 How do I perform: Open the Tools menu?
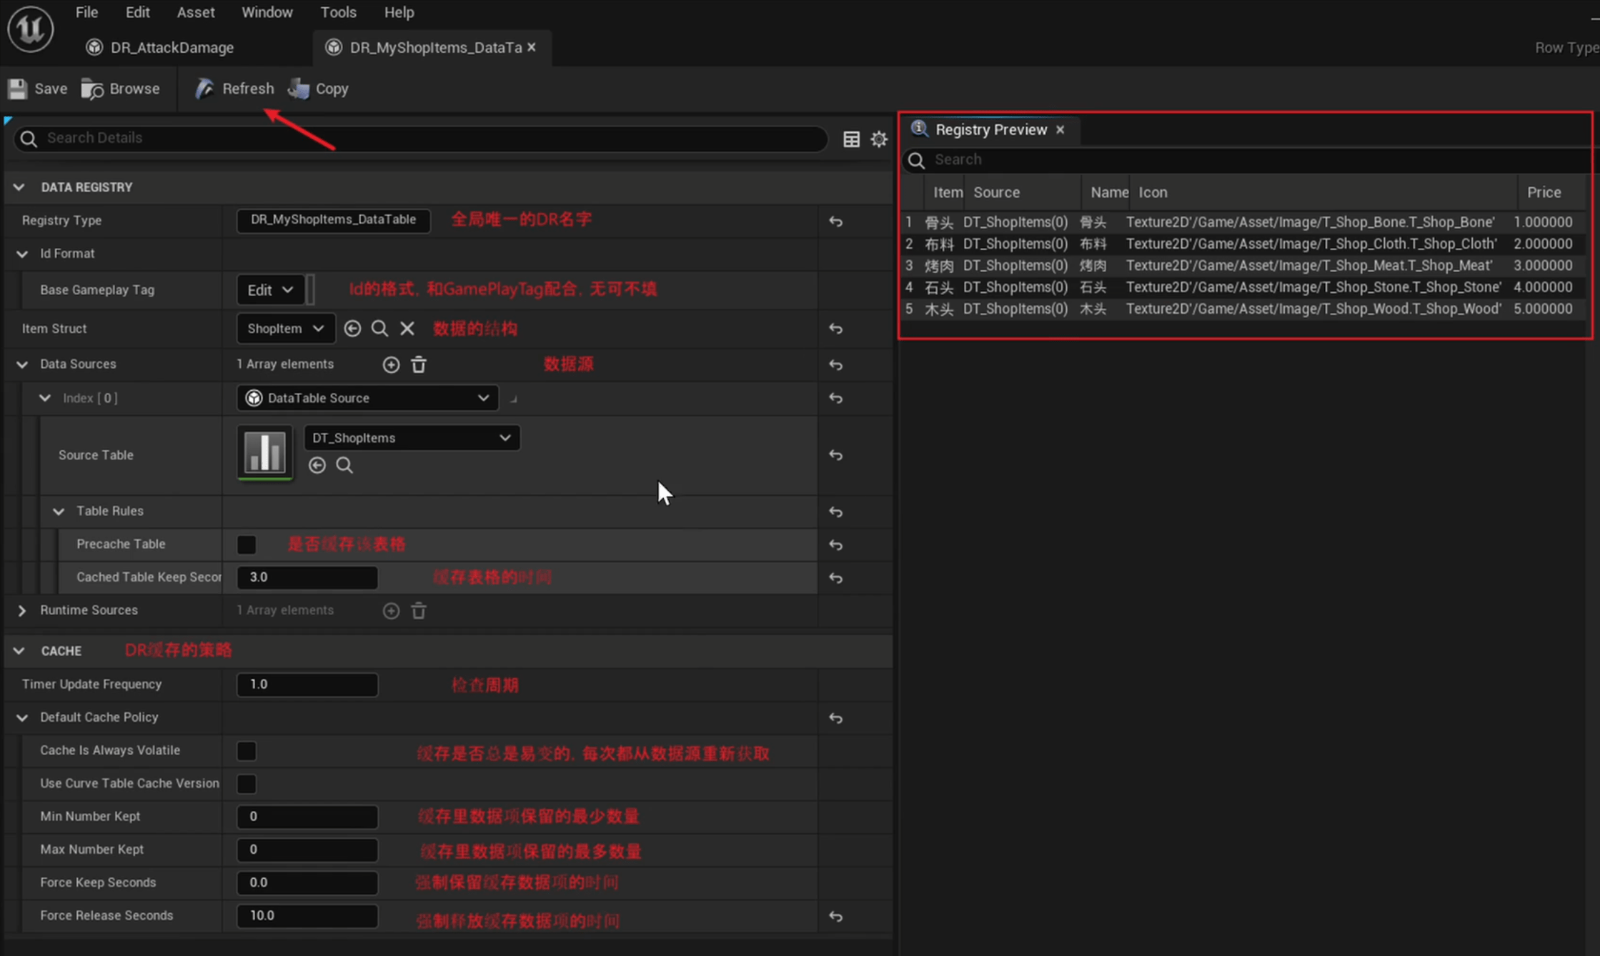click(338, 12)
